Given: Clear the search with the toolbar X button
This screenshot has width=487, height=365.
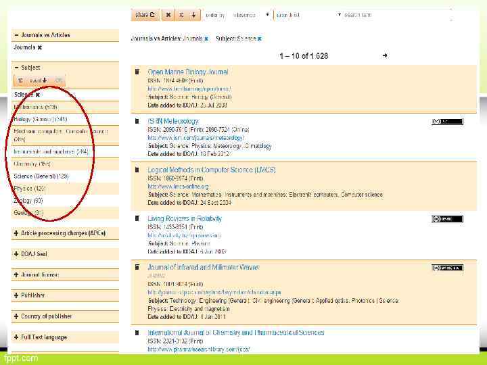Looking at the screenshot, I should coord(168,15).
